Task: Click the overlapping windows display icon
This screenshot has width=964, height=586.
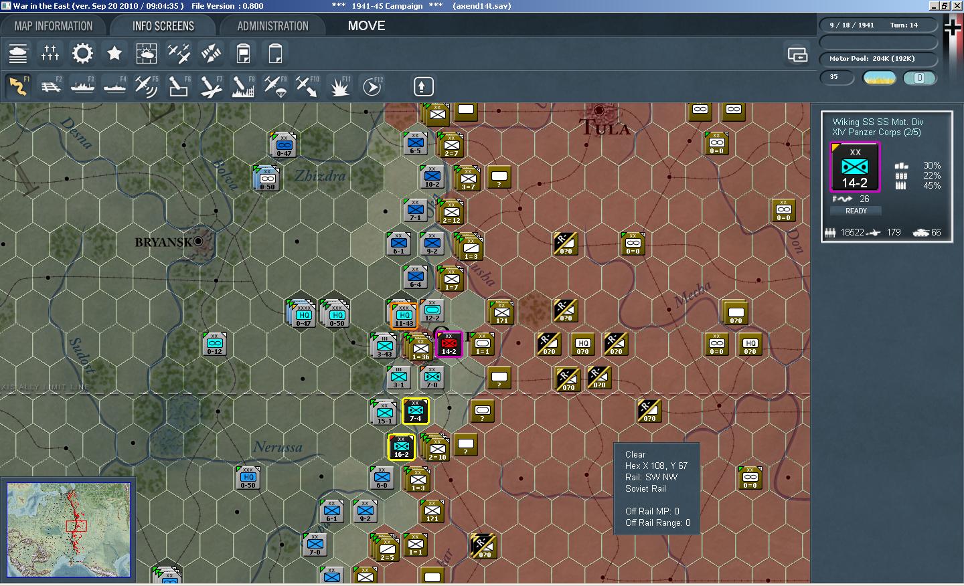Action: point(797,54)
